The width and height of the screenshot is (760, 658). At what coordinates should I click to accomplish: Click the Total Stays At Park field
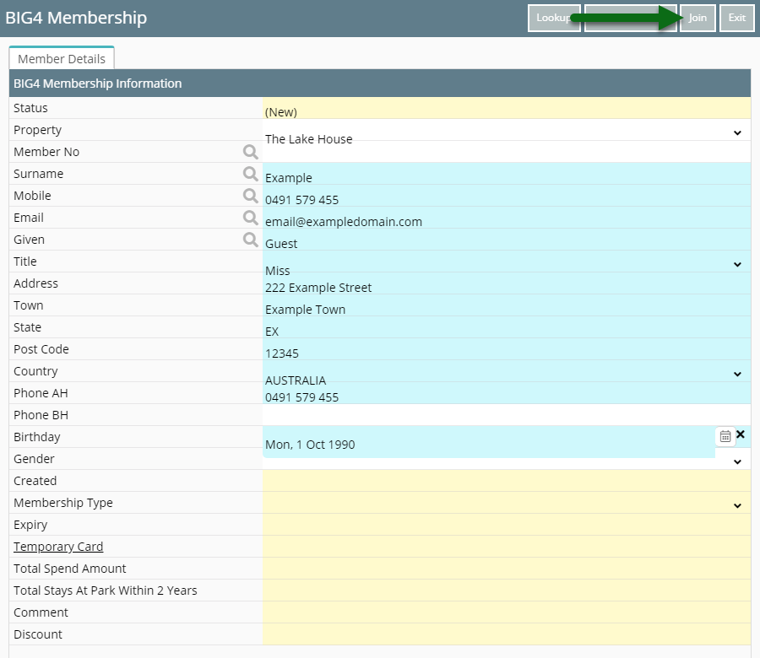(507, 591)
